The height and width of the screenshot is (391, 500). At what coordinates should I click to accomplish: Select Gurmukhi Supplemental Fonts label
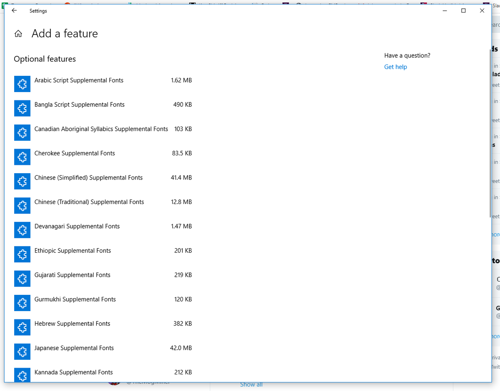pyautogui.click(x=75, y=299)
